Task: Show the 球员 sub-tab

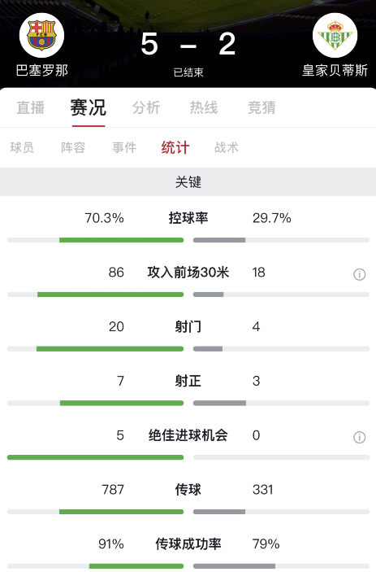Action: 22,148
